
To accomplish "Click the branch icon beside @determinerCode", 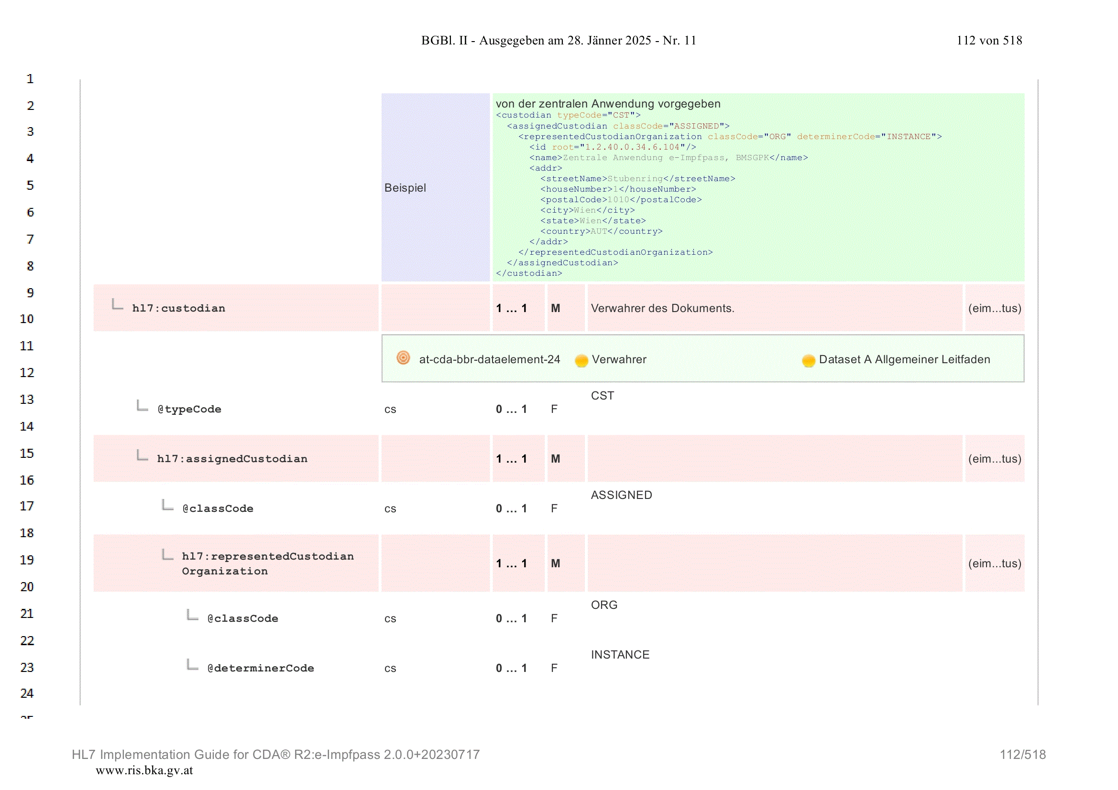I will pyautogui.click(x=192, y=664).
